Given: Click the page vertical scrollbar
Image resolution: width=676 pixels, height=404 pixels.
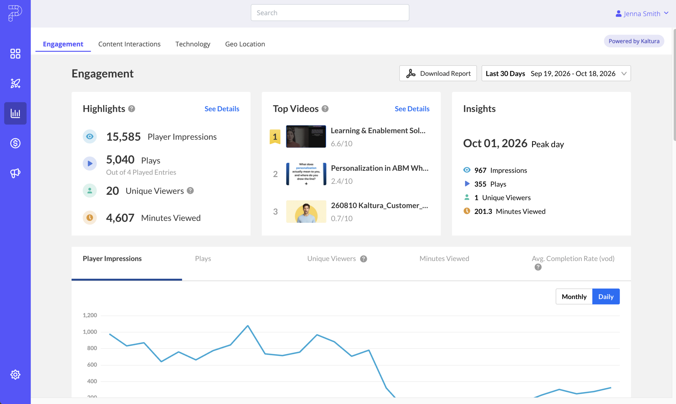Looking at the screenshot, I should tap(674, 85).
